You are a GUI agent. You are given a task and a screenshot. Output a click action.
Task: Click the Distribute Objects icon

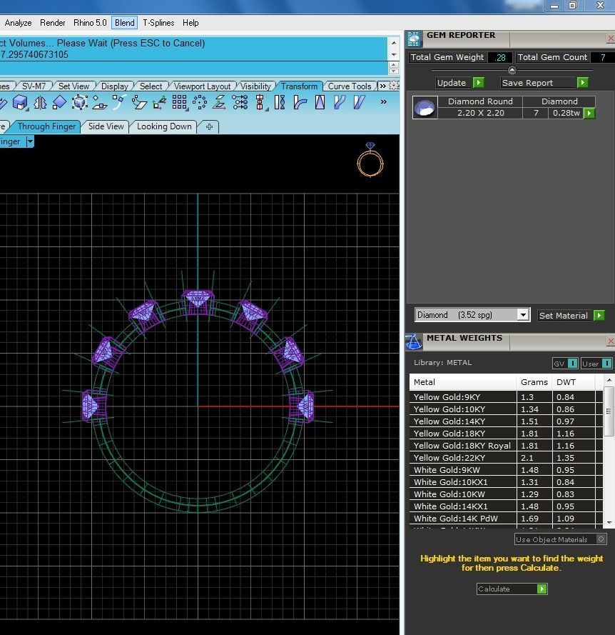[260, 102]
